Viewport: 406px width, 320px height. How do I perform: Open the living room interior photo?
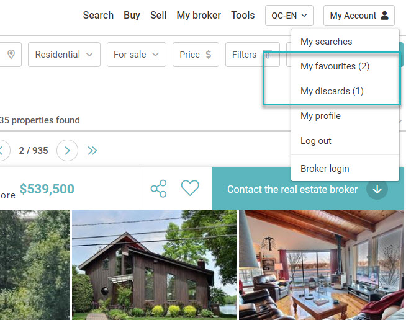(321, 265)
